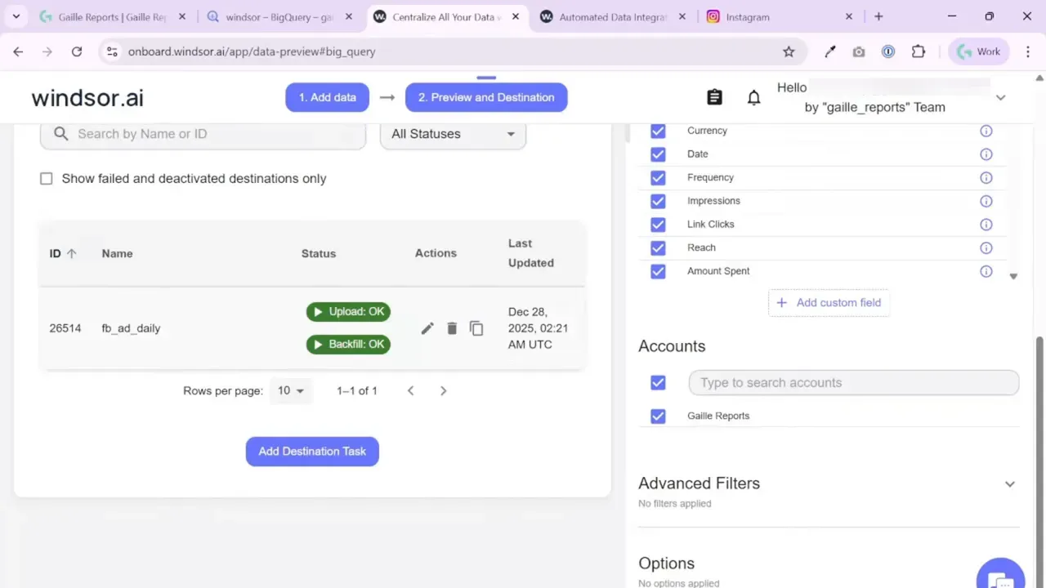Image resolution: width=1046 pixels, height=588 pixels.
Task: View info icon for Date field
Action: [986, 154]
